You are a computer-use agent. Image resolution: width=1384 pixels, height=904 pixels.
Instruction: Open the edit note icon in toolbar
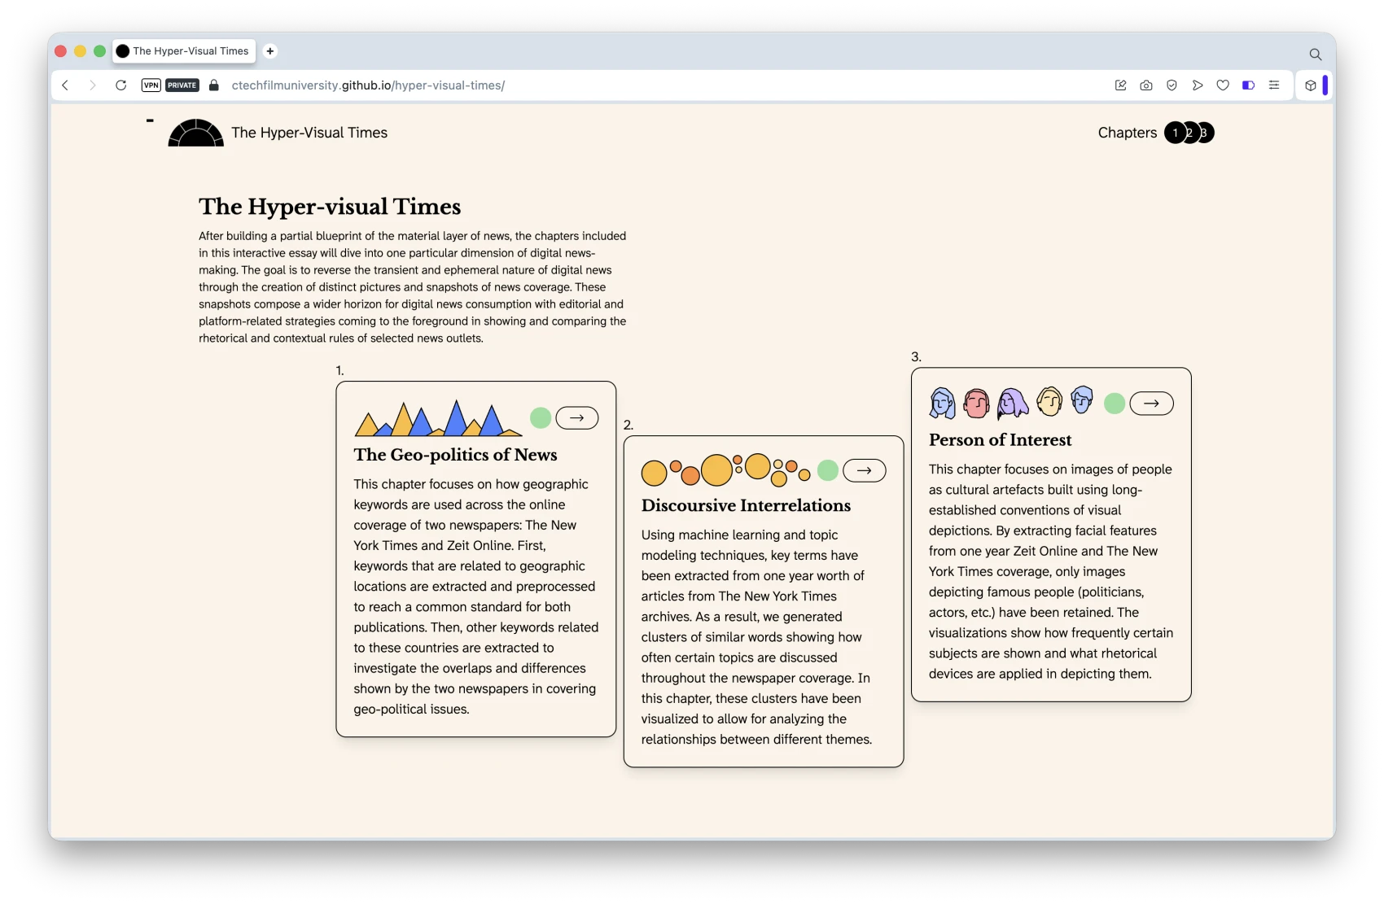[x=1120, y=85]
